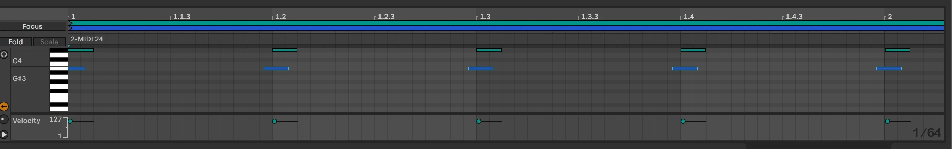Click ruler marker 1.4
The image size is (952, 149).
[688, 17]
